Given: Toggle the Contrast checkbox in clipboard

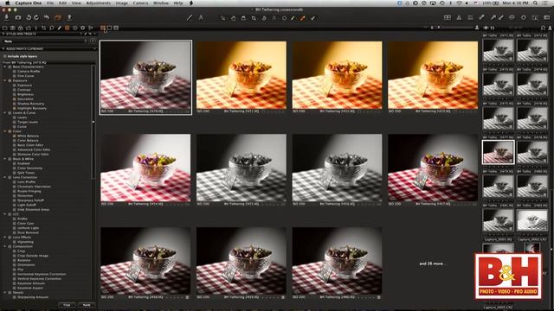Looking at the screenshot, I should 15,90.
